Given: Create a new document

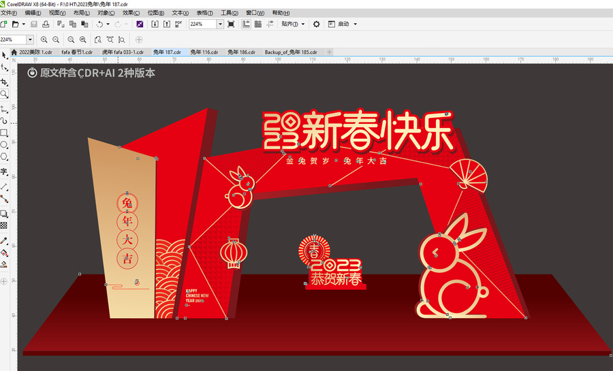Looking at the screenshot, I should pyautogui.click(x=4, y=25).
